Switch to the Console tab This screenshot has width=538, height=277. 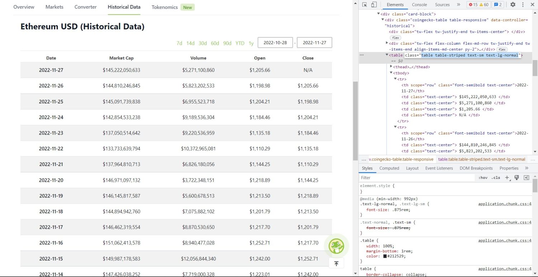[x=419, y=5]
